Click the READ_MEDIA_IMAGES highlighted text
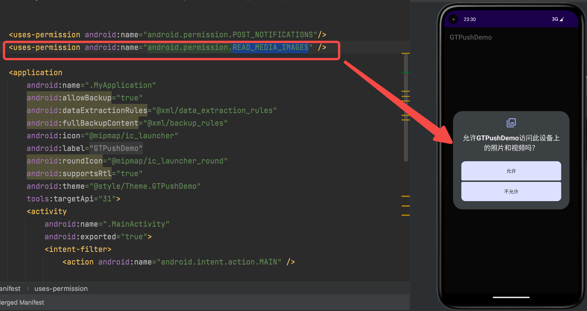 point(270,47)
